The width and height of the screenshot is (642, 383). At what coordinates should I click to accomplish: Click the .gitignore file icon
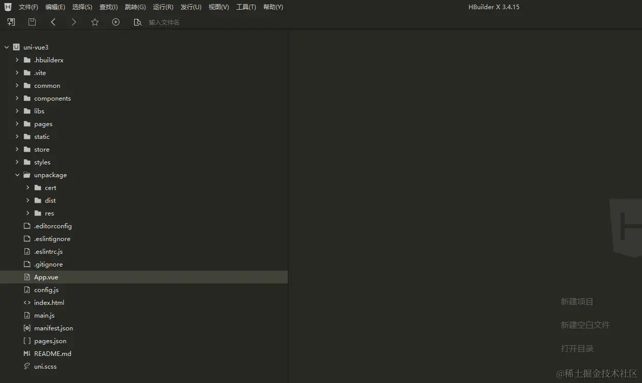(27, 264)
